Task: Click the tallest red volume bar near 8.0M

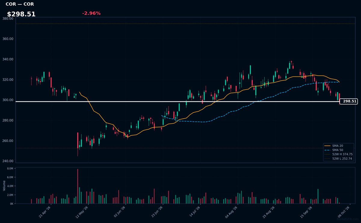Action: (78, 186)
